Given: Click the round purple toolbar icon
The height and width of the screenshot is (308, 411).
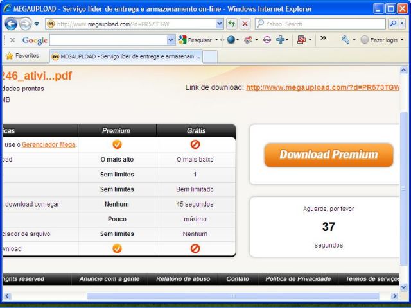Looking at the screenshot, I should (267, 40).
